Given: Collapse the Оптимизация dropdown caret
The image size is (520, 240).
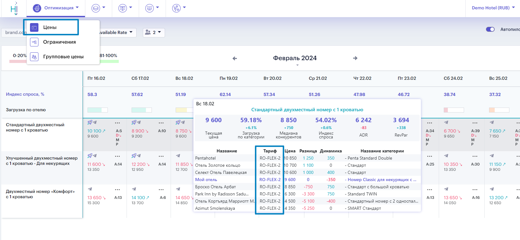Looking at the screenshot, I should (x=77, y=7).
